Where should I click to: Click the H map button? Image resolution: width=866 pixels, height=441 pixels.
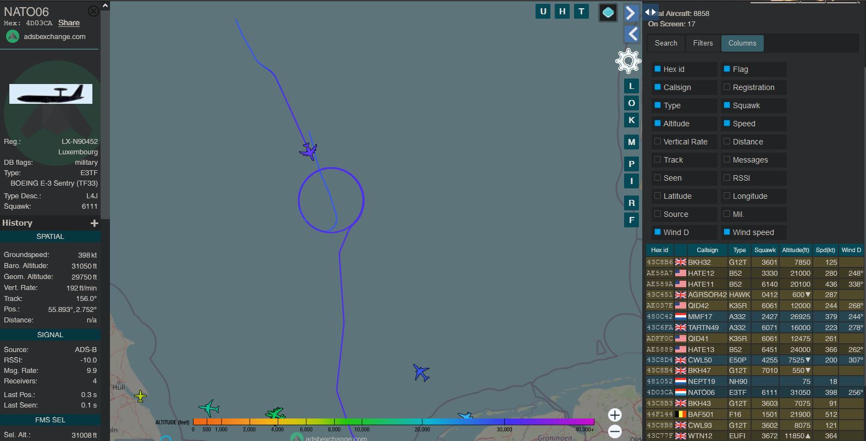(562, 12)
